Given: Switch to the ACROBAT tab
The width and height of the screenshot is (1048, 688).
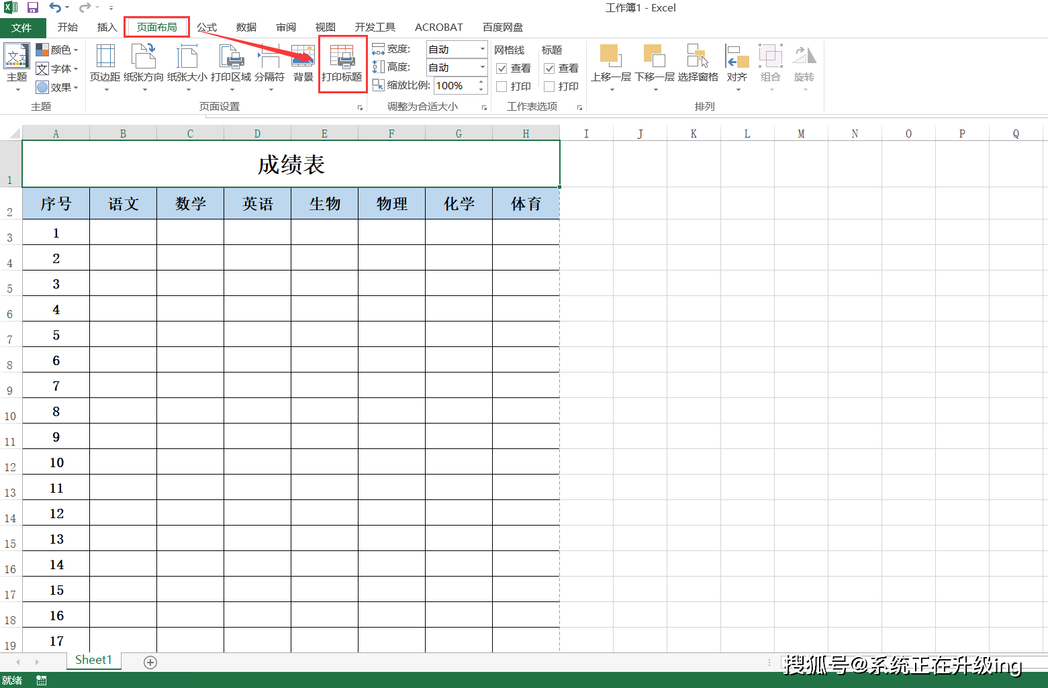Looking at the screenshot, I should point(439,28).
